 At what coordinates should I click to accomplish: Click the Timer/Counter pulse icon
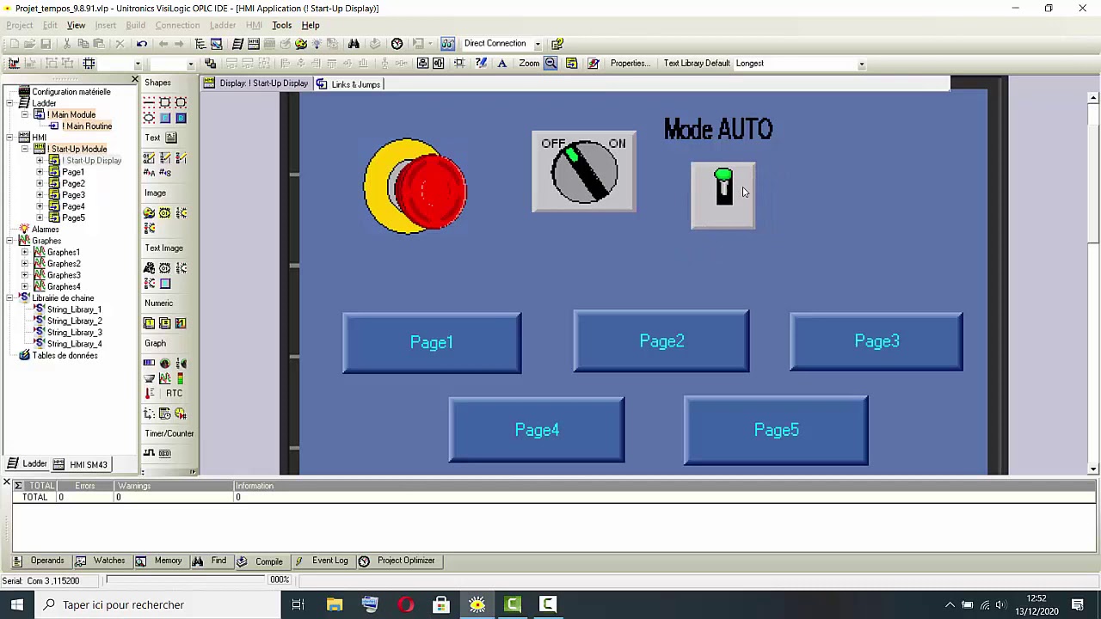(150, 453)
